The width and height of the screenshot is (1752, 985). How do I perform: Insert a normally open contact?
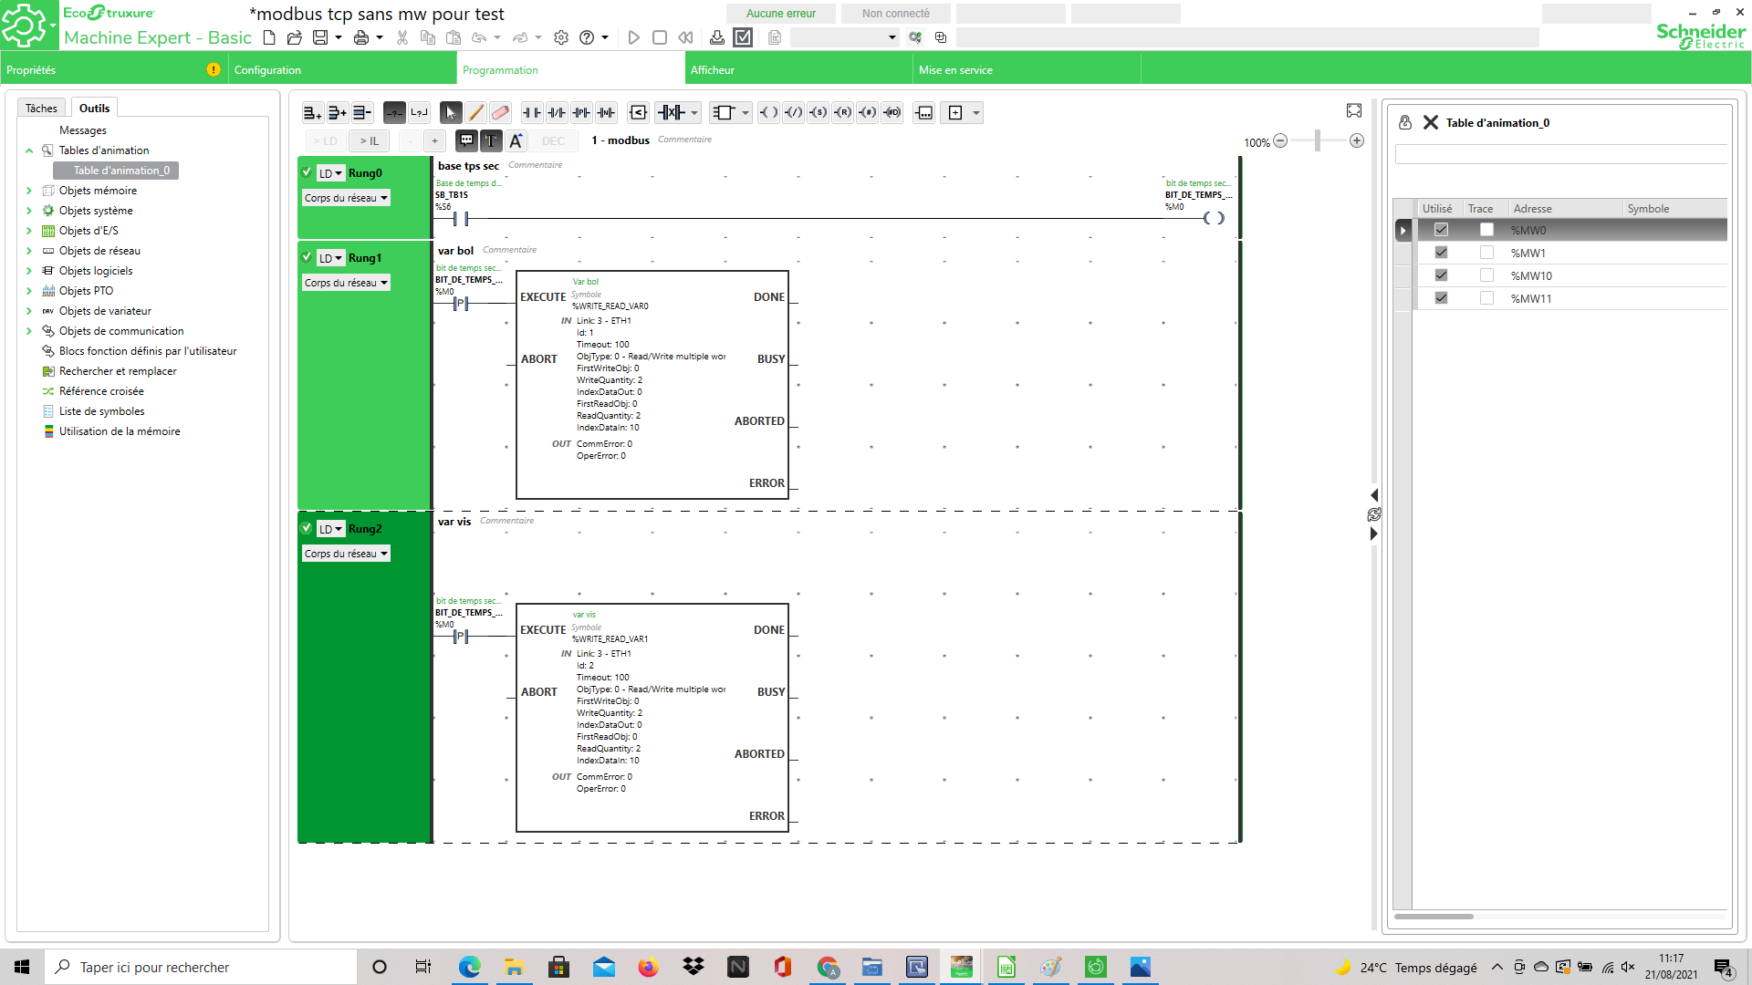[x=531, y=113]
